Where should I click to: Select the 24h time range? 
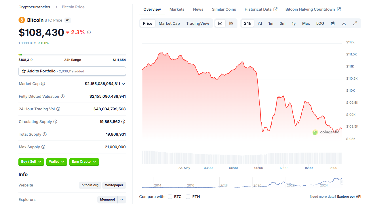pyautogui.click(x=248, y=24)
